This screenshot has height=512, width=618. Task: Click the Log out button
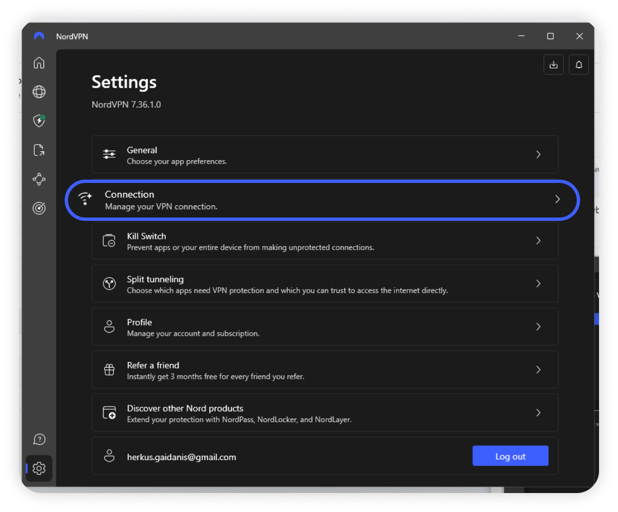(x=510, y=456)
